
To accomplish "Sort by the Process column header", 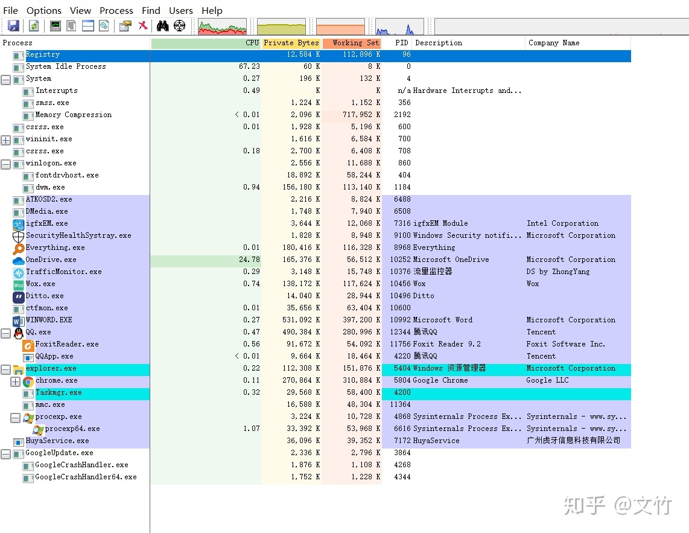I will tap(75, 43).
